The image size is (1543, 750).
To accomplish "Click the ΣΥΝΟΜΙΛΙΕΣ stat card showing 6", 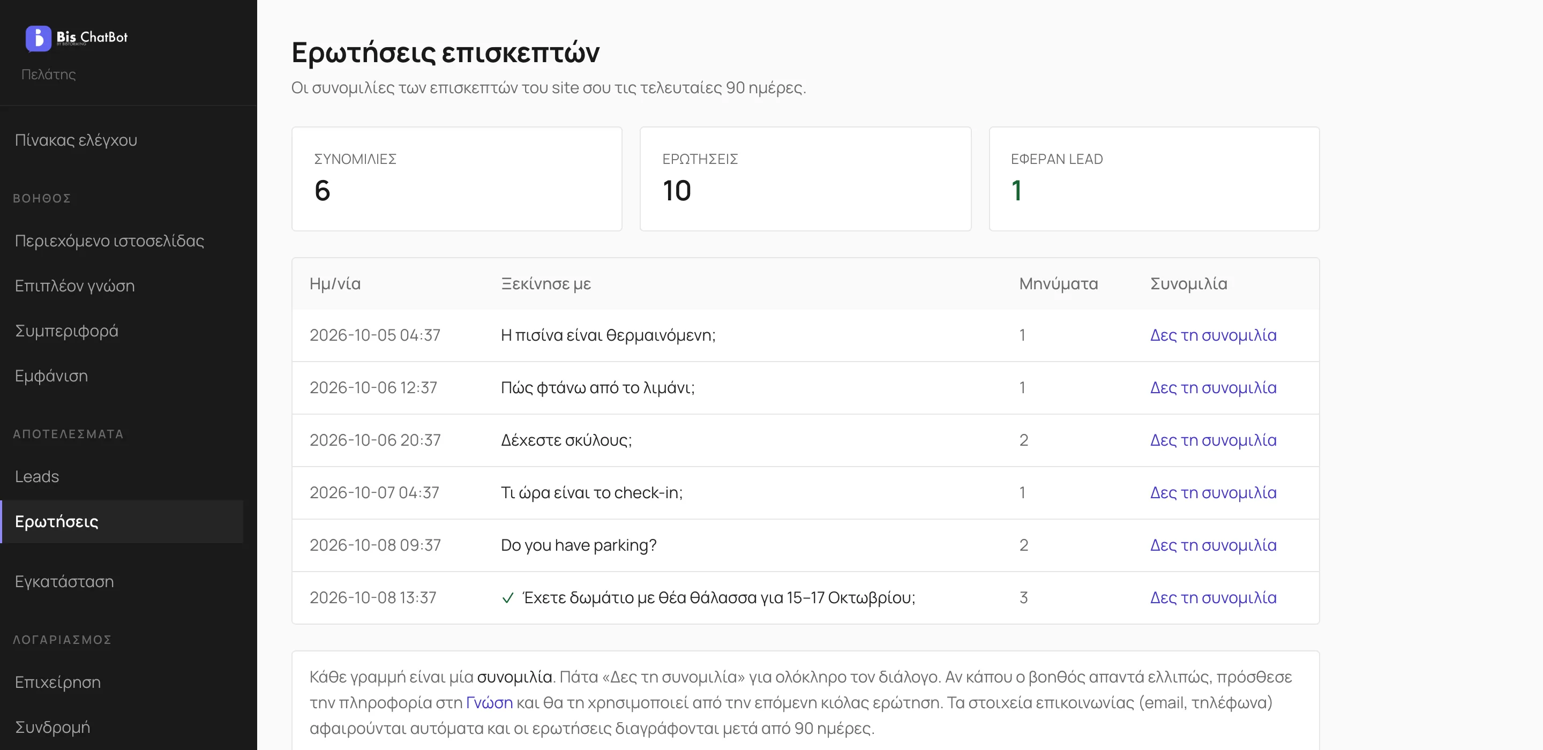I will tap(457, 178).
